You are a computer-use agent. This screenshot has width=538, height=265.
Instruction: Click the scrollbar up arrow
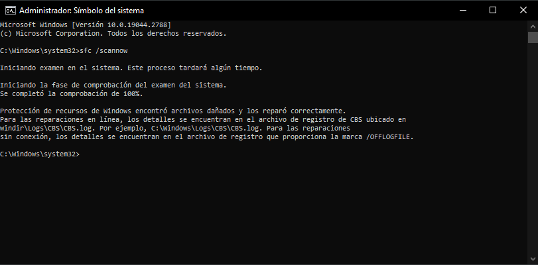tap(533, 26)
